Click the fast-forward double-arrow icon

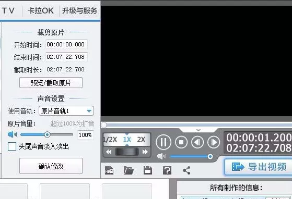(145, 152)
